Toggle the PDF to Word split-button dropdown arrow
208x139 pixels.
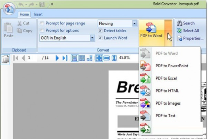[x=168, y=33]
